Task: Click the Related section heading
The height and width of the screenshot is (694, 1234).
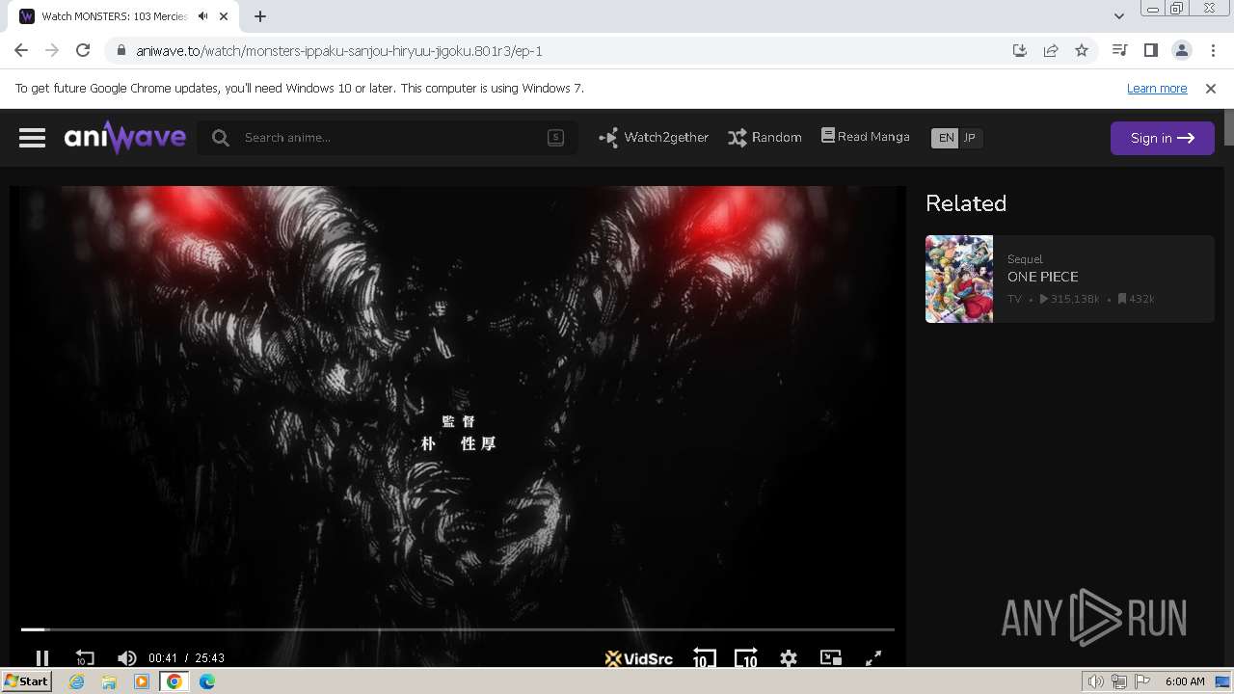Action: pyautogui.click(x=966, y=203)
